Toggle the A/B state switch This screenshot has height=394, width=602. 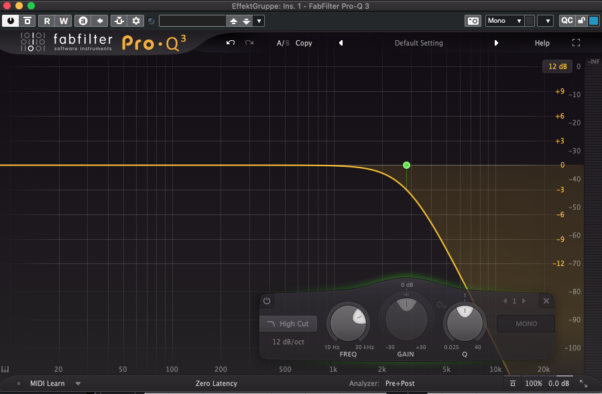click(x=283, y=43)
